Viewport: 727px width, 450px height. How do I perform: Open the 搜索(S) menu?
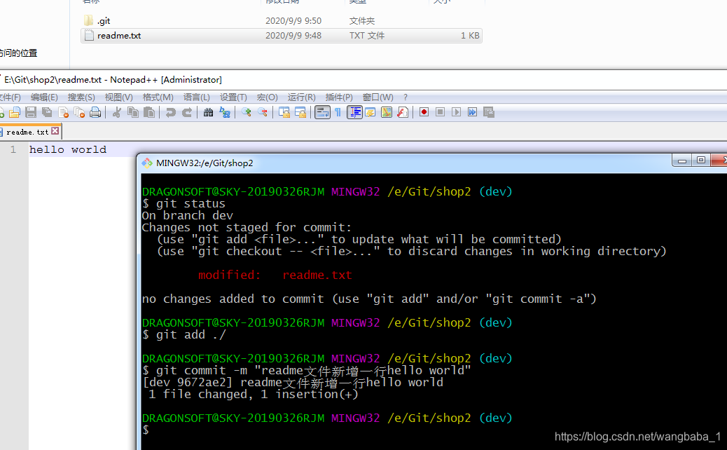click(81, 97)
